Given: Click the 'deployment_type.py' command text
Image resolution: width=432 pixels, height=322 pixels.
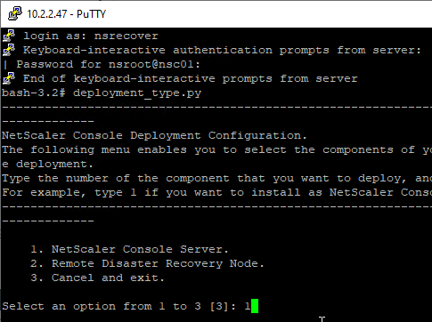Looking at the screenshot, I should click(137, 93).
